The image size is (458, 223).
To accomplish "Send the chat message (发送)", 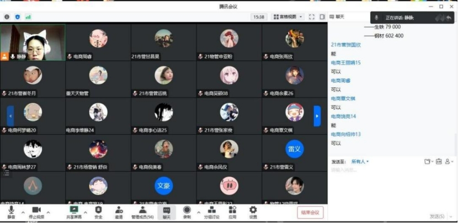I will [x=436, y=216].
